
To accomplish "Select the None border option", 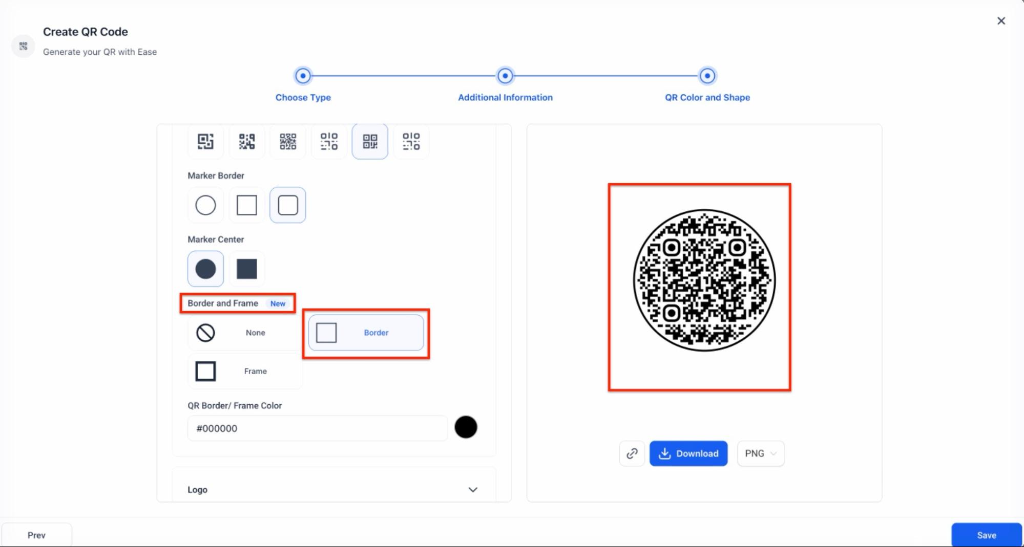I will click(x=245, y=333).
